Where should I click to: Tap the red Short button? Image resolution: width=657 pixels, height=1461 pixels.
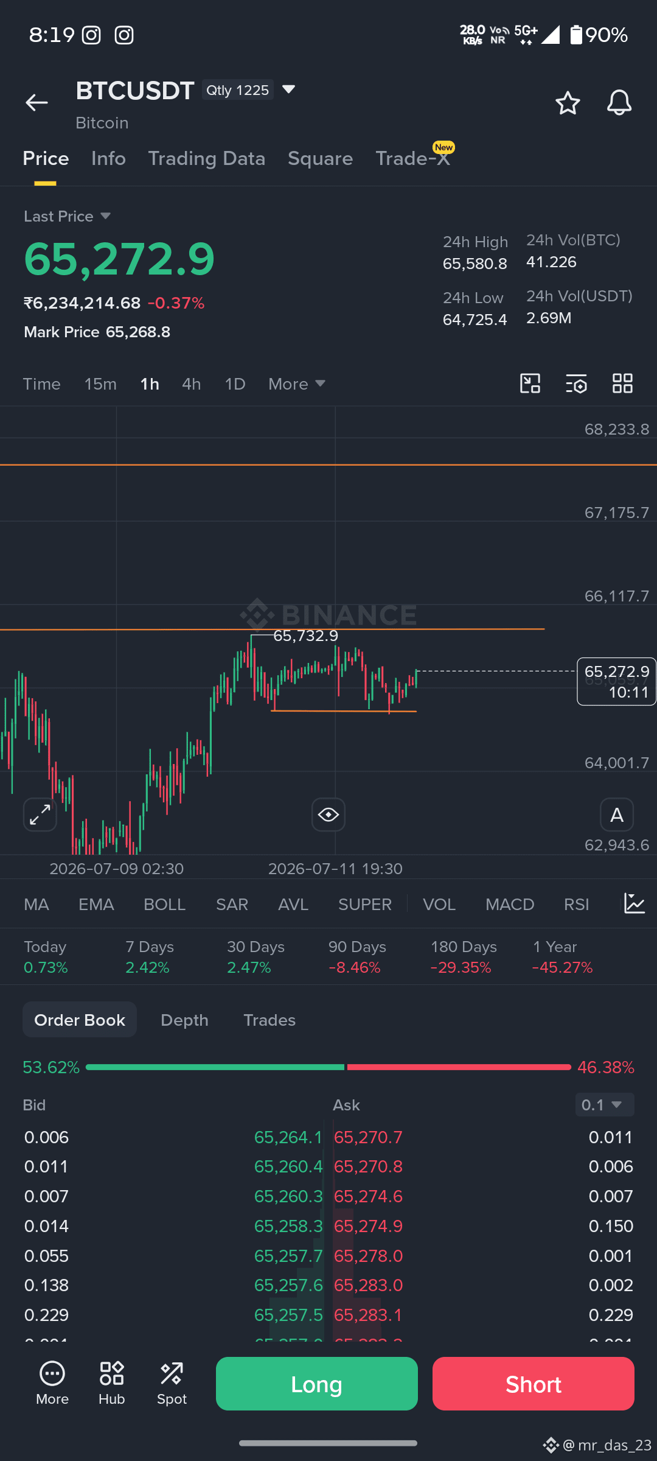pyautogui.click(x=534, y=1384)
